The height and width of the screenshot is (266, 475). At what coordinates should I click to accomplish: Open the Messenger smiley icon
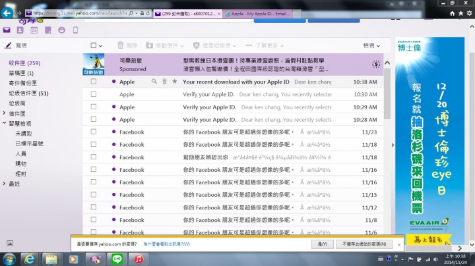[x=61, y=30]
